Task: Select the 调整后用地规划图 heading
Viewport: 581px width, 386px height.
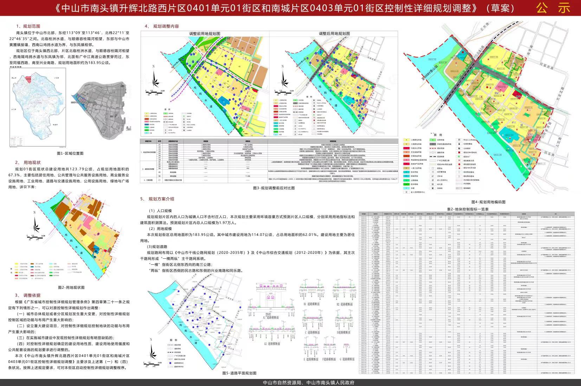Action: [334, 33]
